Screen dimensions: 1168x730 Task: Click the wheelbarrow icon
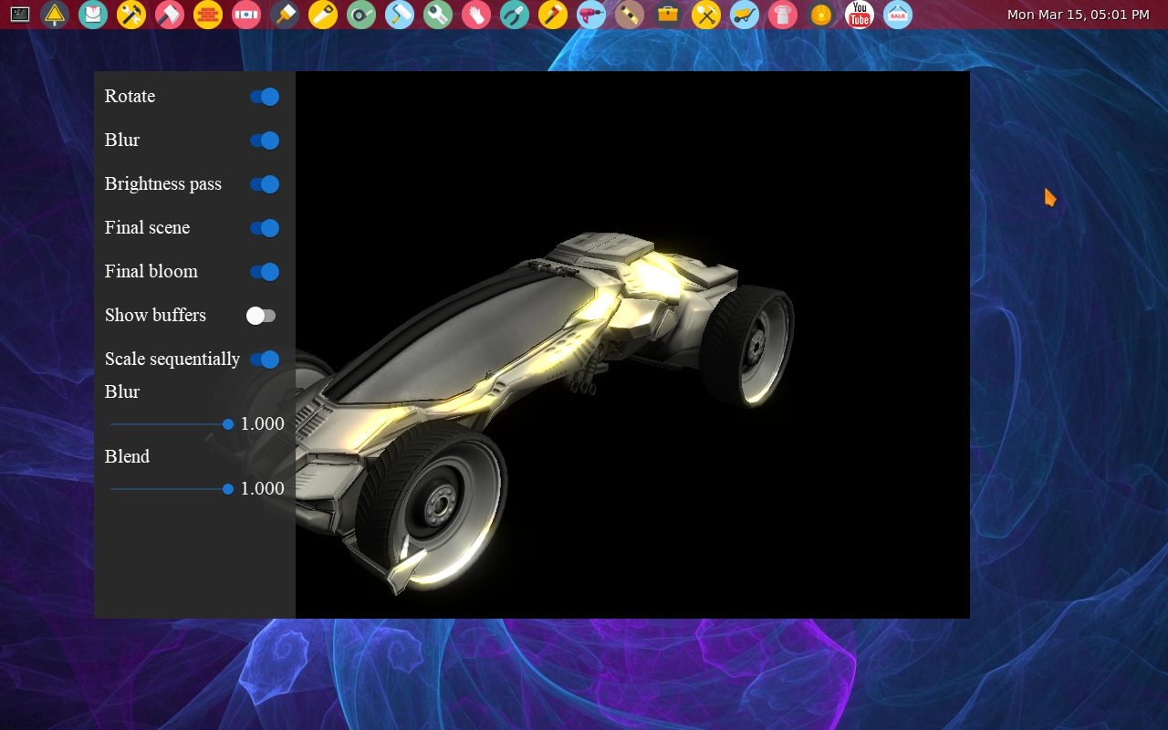pos(745,15)
